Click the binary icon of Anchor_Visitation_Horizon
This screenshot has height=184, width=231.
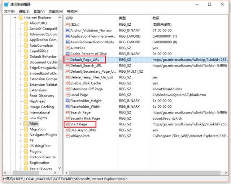67,30
